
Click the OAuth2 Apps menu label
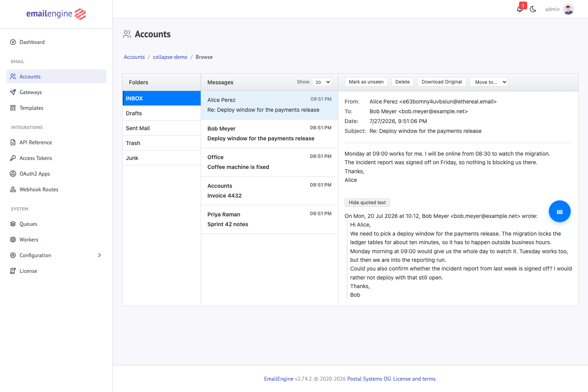pos(35,174)
